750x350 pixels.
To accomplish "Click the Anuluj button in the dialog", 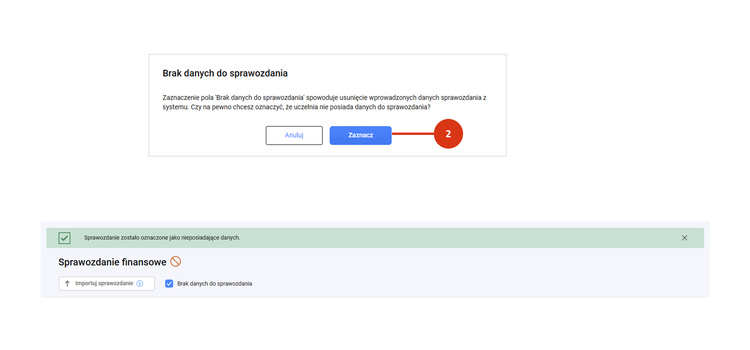I will click(x=294, y=135).
